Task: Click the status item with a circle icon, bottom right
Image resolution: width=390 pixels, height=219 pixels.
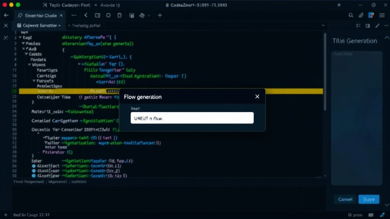Action: click(x=355, y=215)
